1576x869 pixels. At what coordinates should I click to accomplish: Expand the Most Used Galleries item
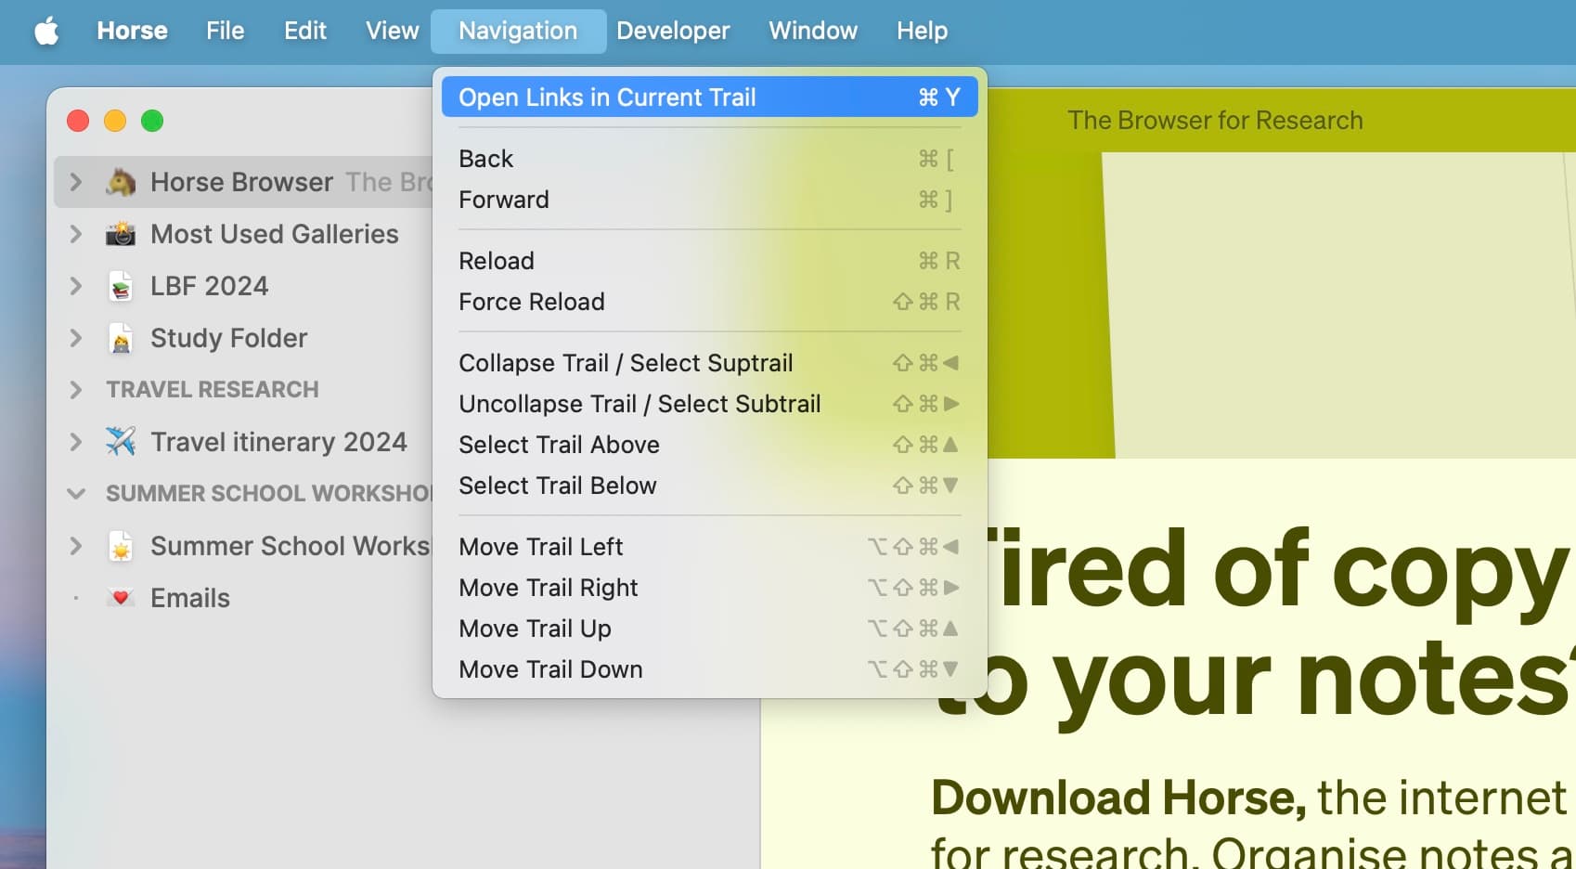(76, 234)
